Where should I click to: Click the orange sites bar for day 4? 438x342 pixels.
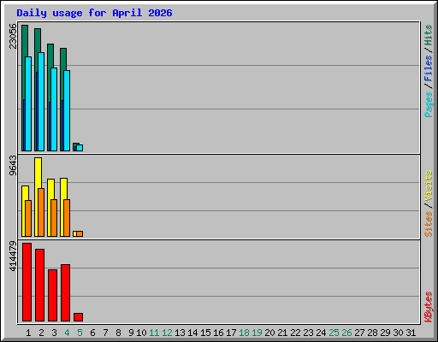point(67,218)
